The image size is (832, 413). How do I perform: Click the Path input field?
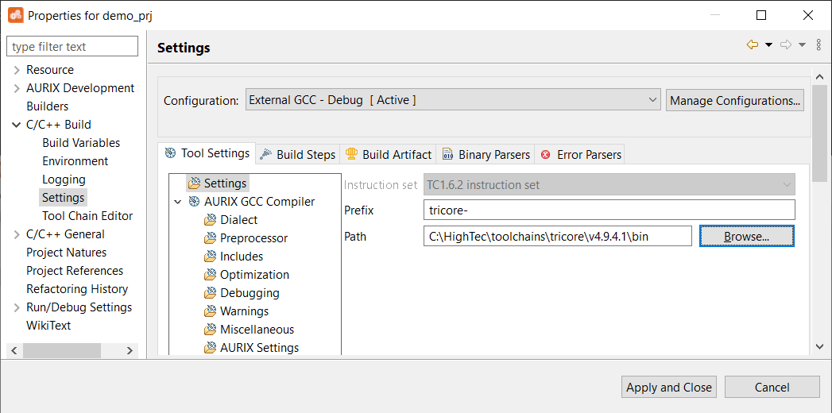(x=557, y=237)
